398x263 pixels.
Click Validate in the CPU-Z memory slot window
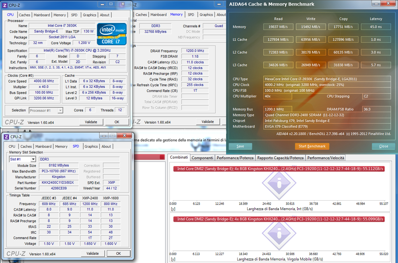[x=93, y=253]
